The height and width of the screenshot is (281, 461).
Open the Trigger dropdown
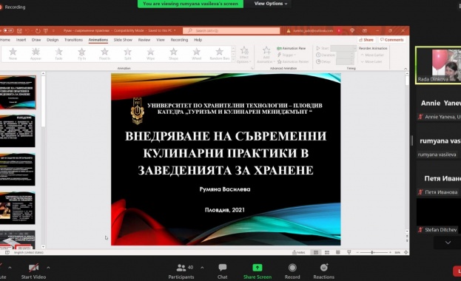click(x=286, y=55)
